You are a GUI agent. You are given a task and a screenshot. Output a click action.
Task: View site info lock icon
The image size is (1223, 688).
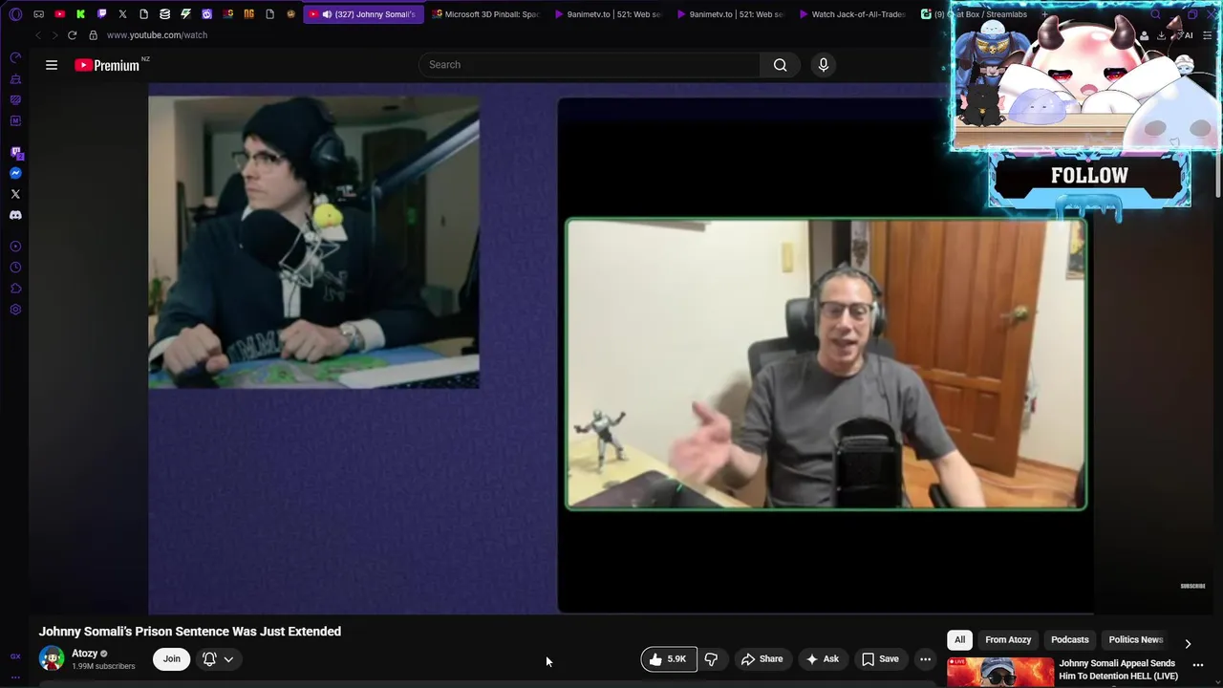[93, 35]
